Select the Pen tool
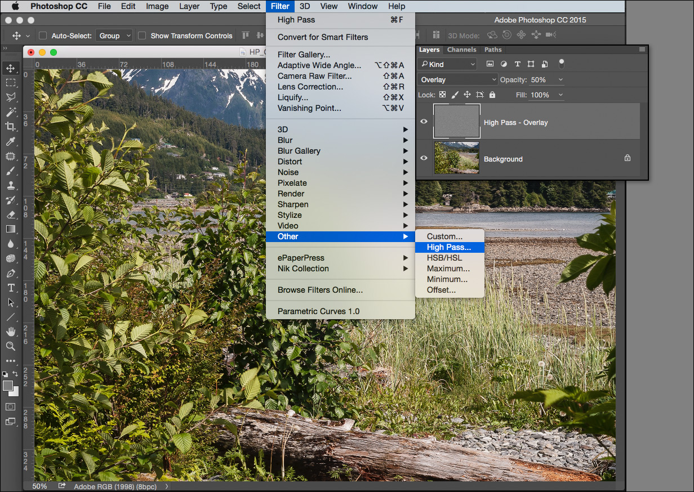The width and height of the screenshot is (694, 492). (x=11, y=273)
